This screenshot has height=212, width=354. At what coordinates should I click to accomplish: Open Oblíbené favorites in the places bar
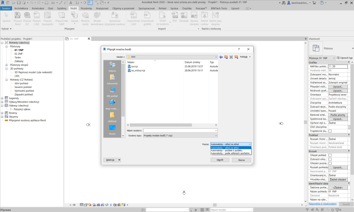[112, 117]
